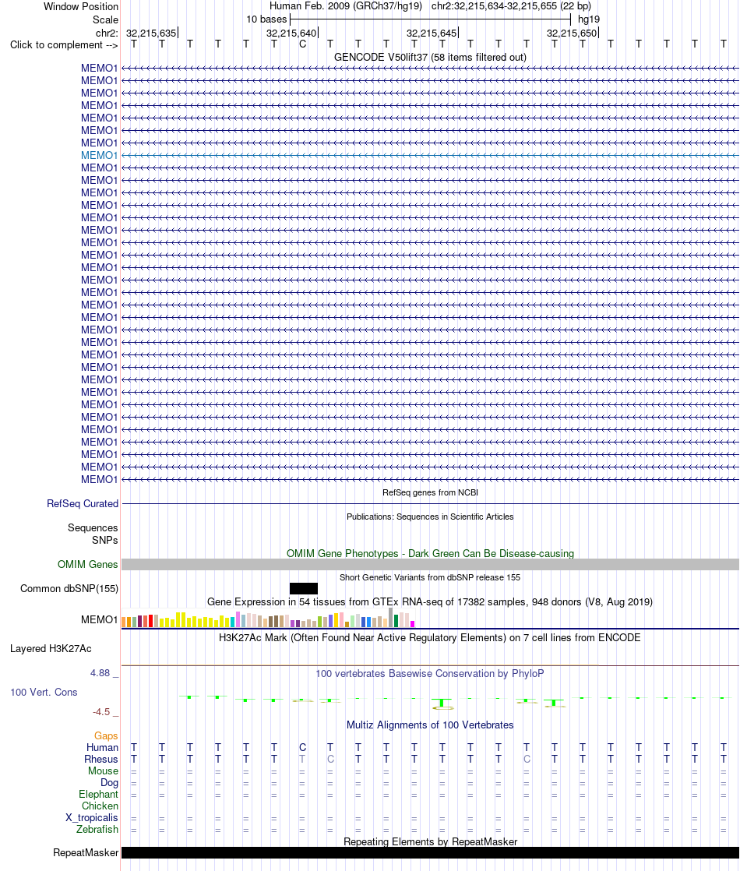Image resolution: width=740 pixels, height=871 pixels.
Task: Click the '100 Vert. Cons' track label
Action: [x=44, y=693]
